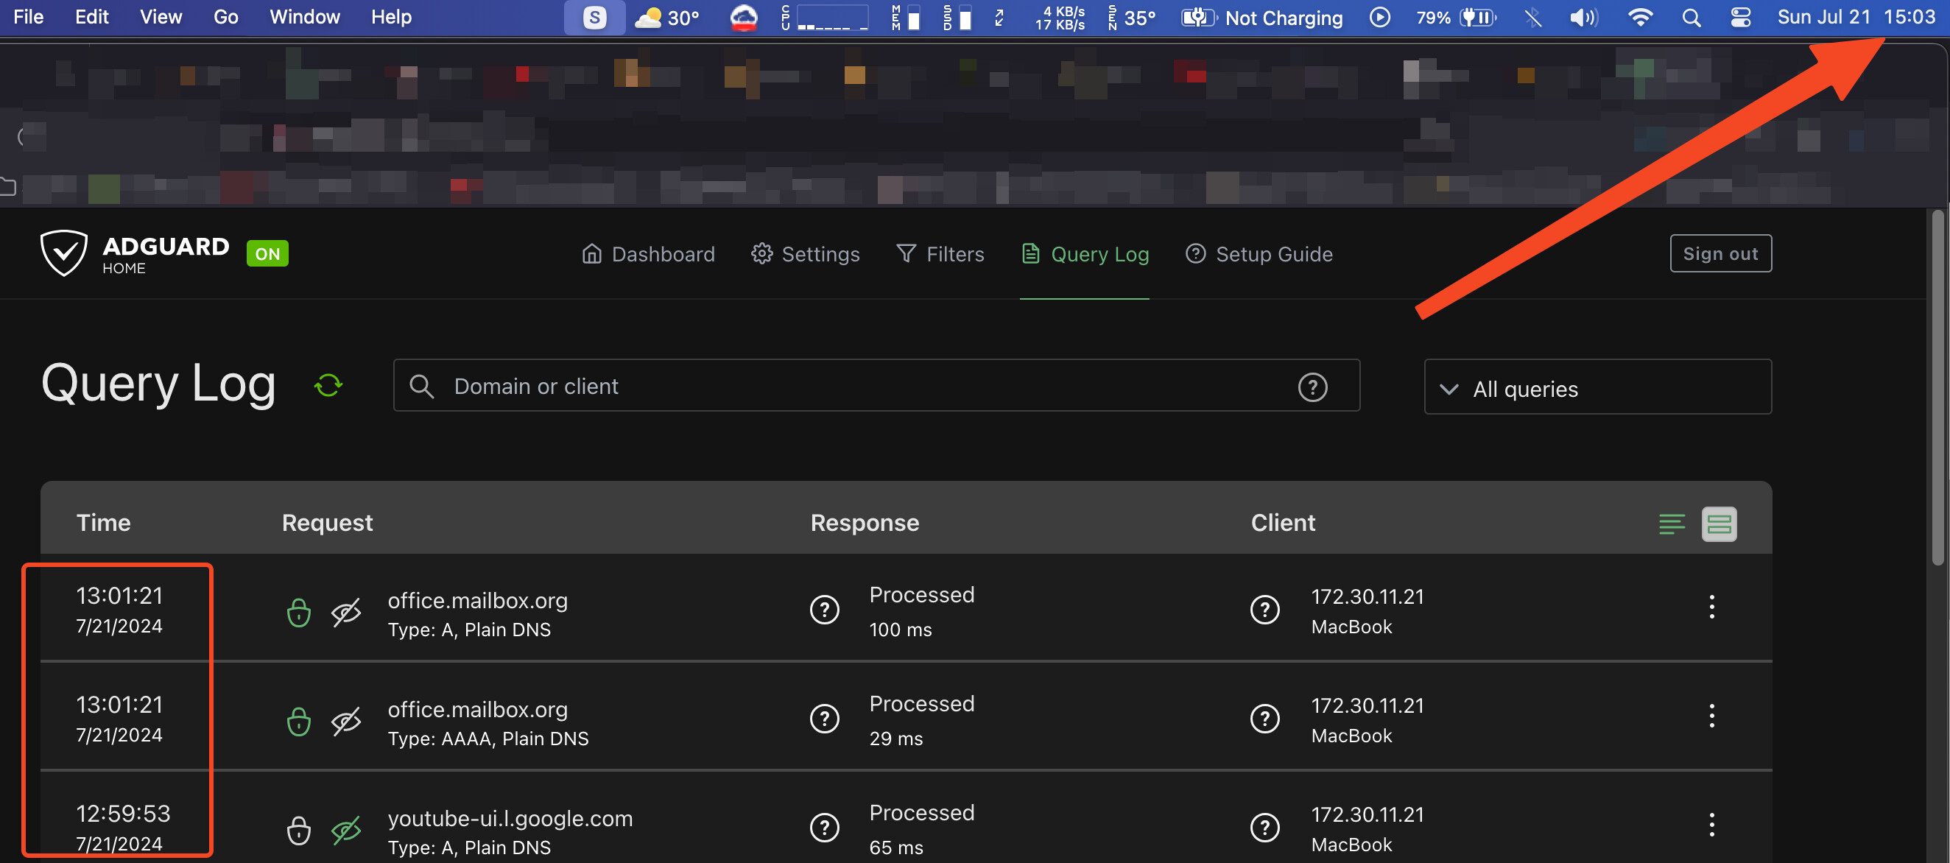The height and width of the screenshot is (863, 1950).
Task: Open the Filters navigation item
Action: [940, 253]
